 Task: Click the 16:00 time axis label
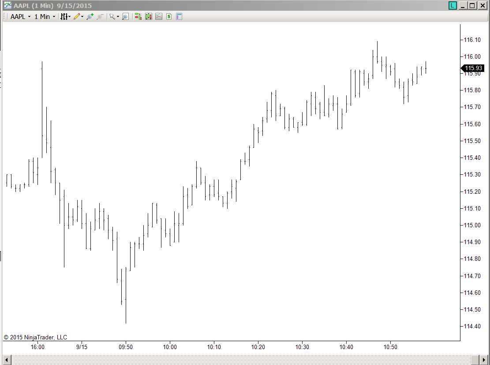[37, 347]
